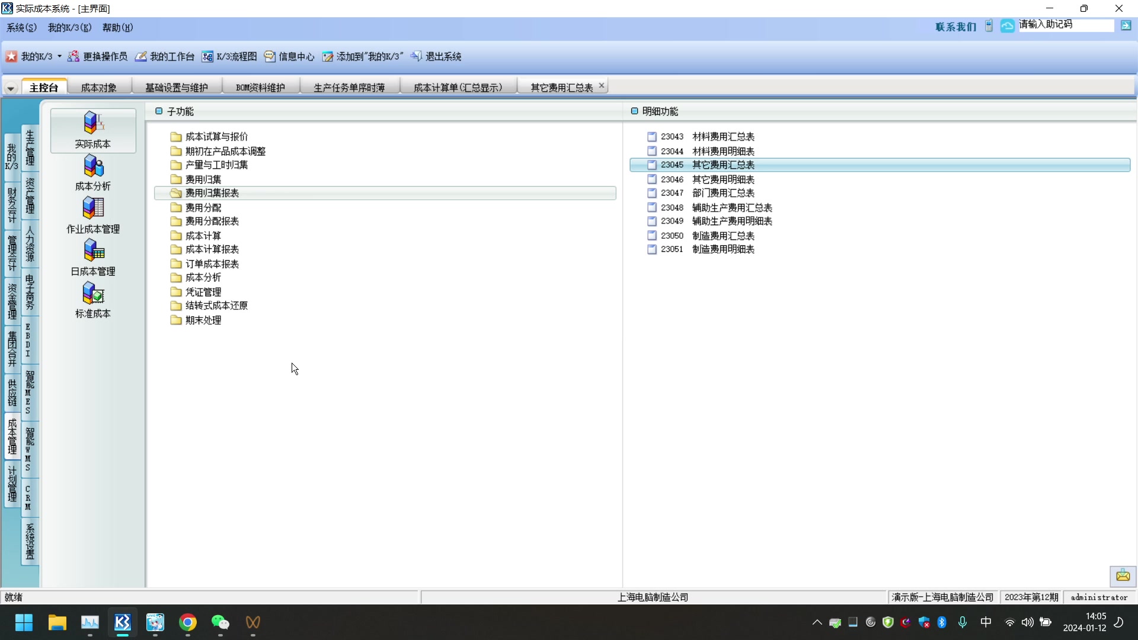Expand the 成本计算报表 folder
1138x640 pixels.
click(212, 249)
